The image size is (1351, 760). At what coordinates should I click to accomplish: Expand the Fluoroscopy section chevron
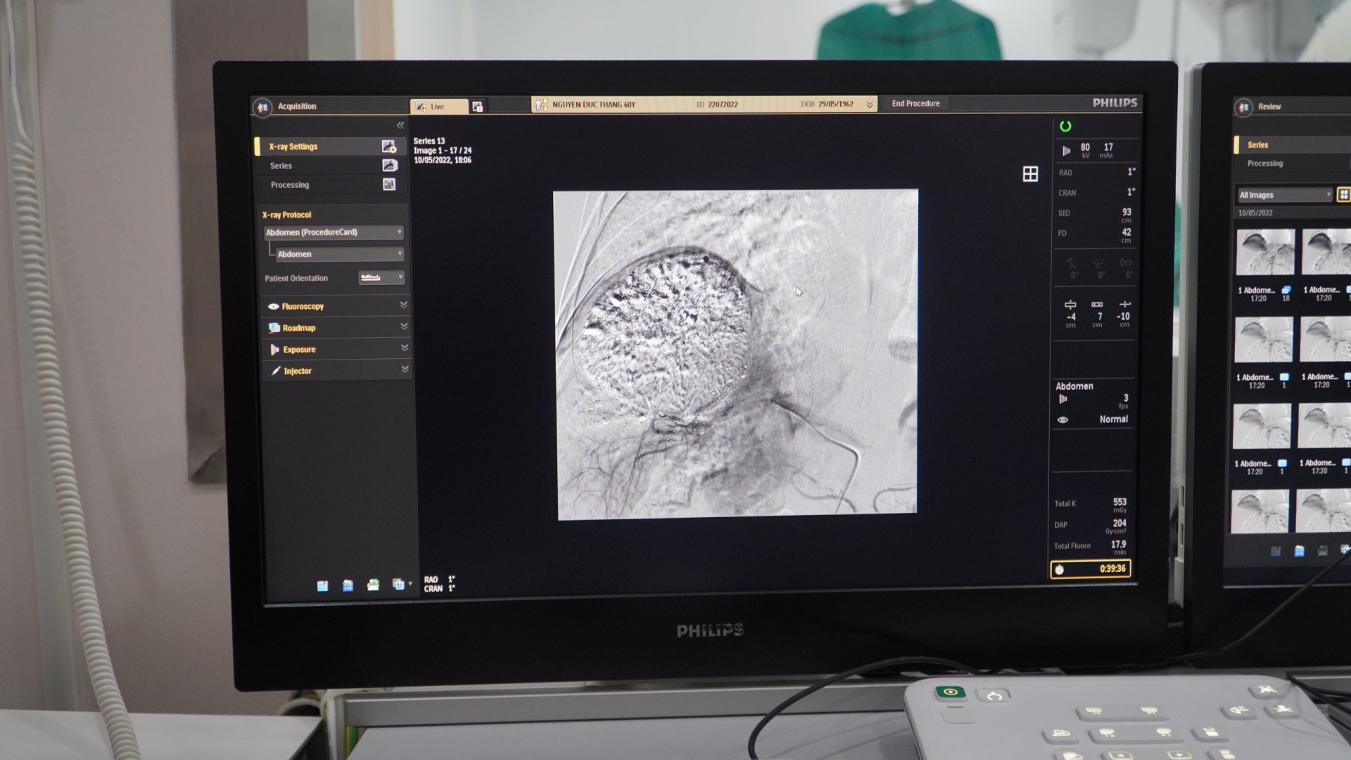click(404, 305)
